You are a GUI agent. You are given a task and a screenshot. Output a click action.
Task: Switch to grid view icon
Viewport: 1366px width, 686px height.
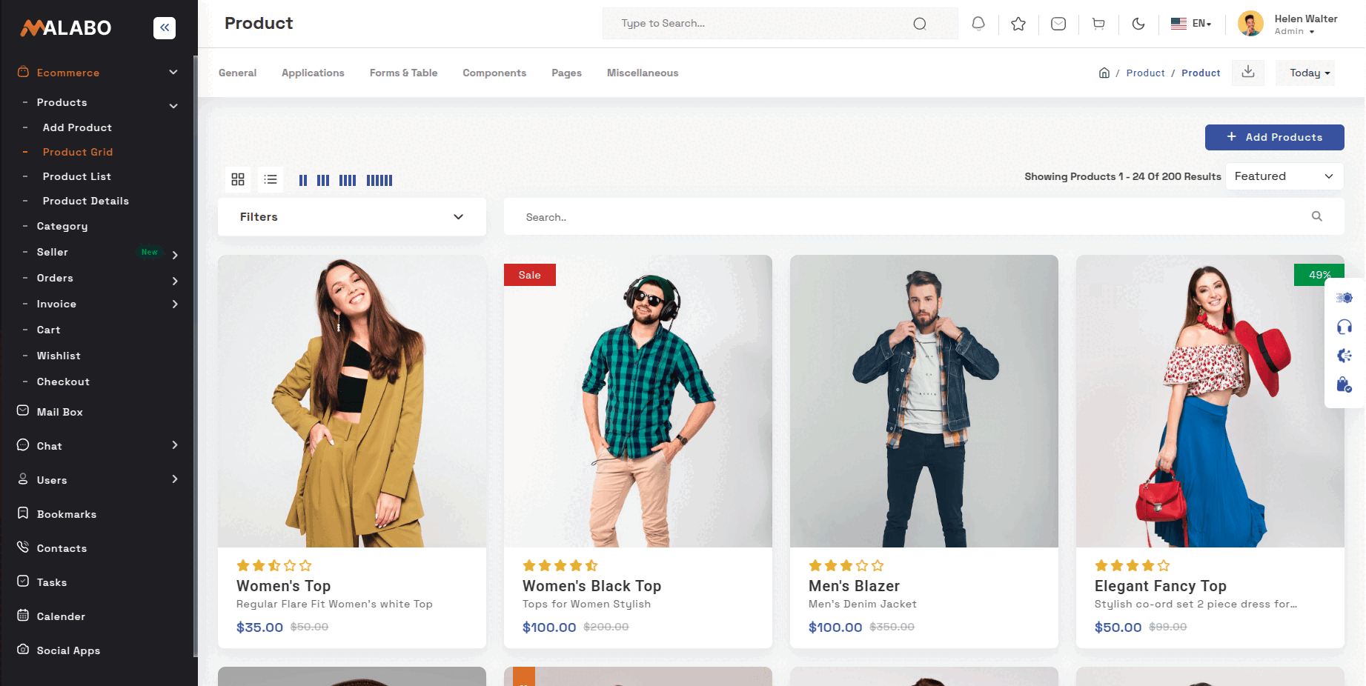pos(238,179)
